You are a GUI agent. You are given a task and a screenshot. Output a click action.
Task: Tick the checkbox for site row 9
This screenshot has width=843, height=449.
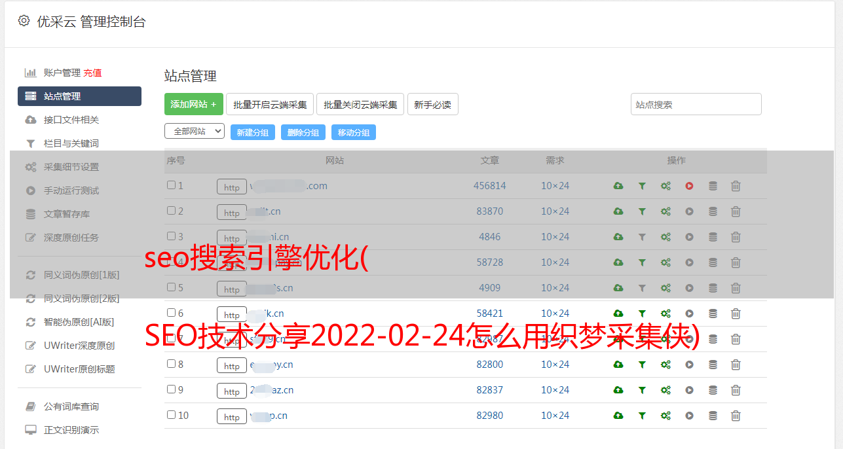tap(171, 389)
